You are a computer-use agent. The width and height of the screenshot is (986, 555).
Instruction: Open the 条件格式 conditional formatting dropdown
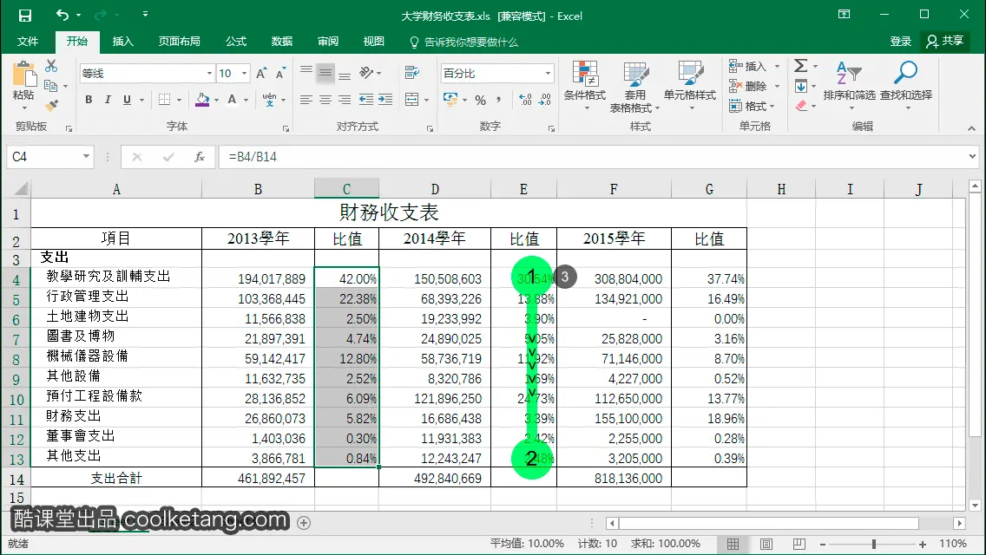click(585, 86)
